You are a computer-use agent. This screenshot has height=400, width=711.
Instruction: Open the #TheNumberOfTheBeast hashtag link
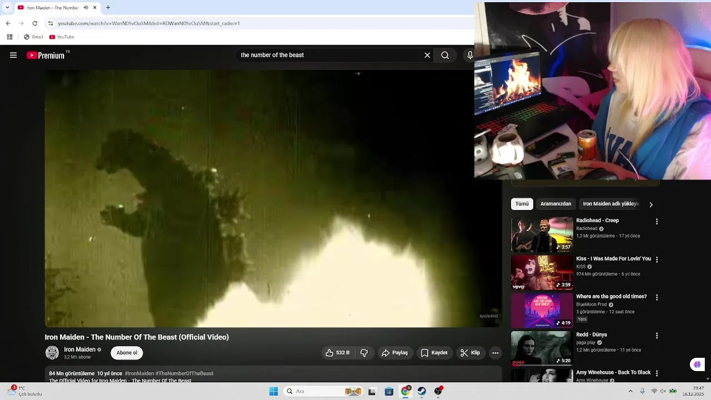point(184,373)
